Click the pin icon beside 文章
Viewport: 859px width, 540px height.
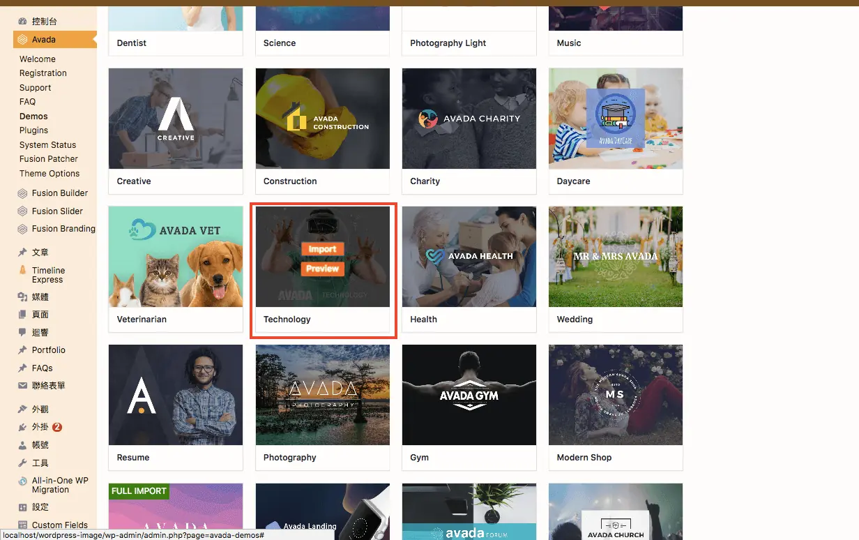tap(23, 253)
